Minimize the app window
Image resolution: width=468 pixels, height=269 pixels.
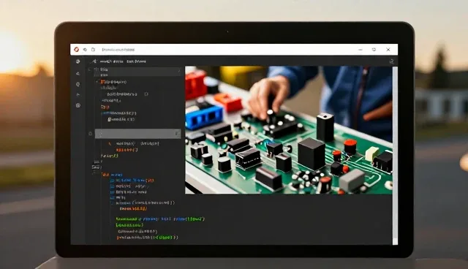coord(361,50)
